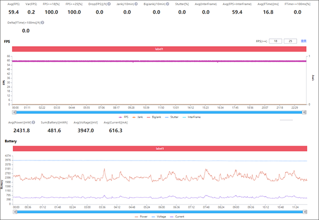
Task: Select the label1 bar above FPS chart
Action: coord(160,49)
